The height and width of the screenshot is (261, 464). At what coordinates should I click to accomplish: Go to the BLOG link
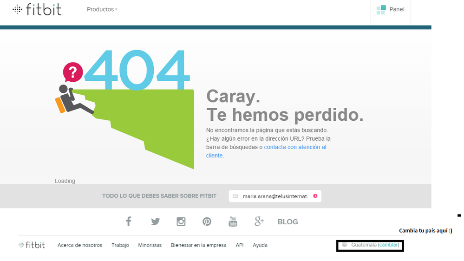coord(288,222)
